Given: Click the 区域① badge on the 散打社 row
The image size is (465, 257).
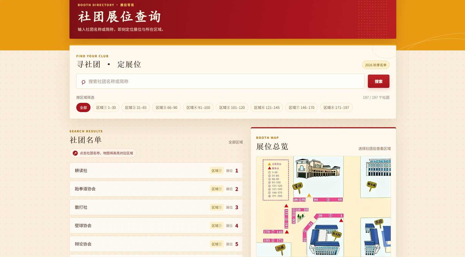Looking at the screenshot, I should point(217,207).
